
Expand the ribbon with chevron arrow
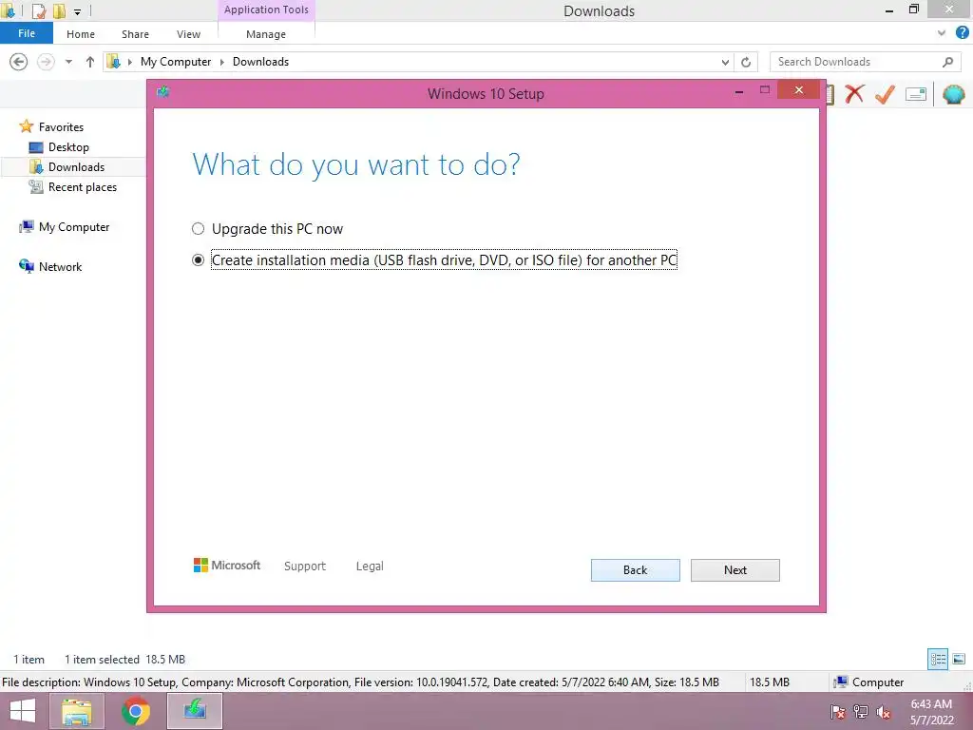click(x=942, y=33)
